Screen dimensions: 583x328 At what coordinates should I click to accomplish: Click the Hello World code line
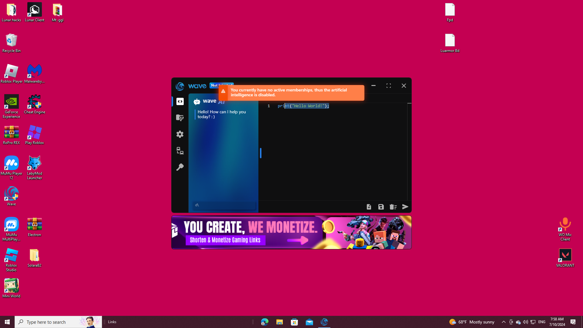click(303, 106)
